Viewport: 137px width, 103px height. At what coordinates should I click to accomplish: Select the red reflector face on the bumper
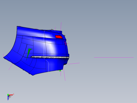tap(59, 37)
